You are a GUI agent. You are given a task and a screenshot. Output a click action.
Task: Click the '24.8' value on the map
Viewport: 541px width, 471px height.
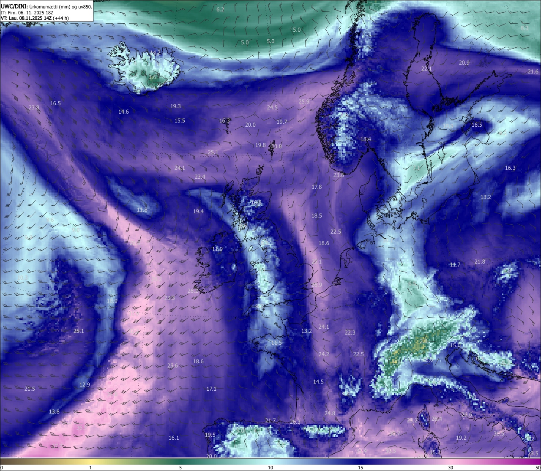click(x=330, y=413)
